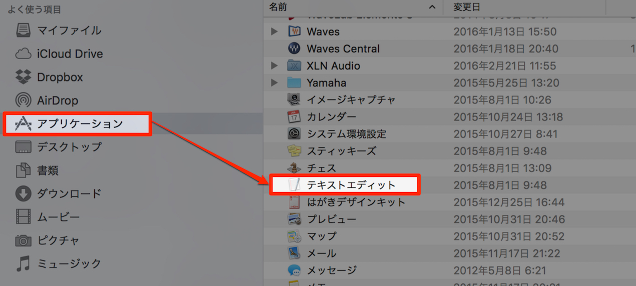Image resolution: width=636 pixels, height=286 pixels.
Task: Expand the Waves folder disclosure triangle
Action: pos(274,31)
